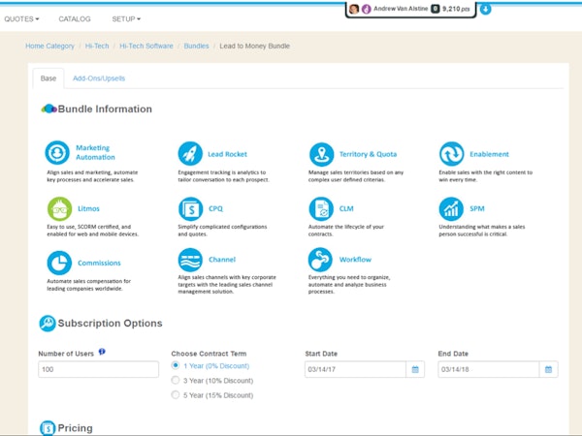Click Andrew Van Alstine's avatar photo
The height and width of the screenshot is (436, 582).
pos(354,9)
